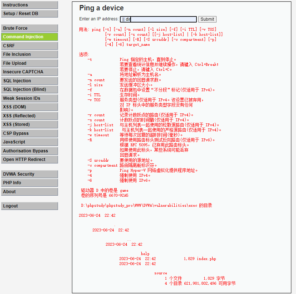This screenshot has height=294, width=296.
Task: Go to Setup / Reset DB page
Action: [29, 14]
